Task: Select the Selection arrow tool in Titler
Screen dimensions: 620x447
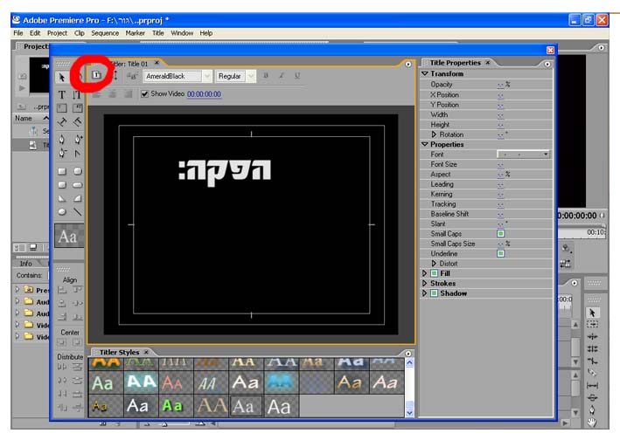Action: click(x=62, y=77)
